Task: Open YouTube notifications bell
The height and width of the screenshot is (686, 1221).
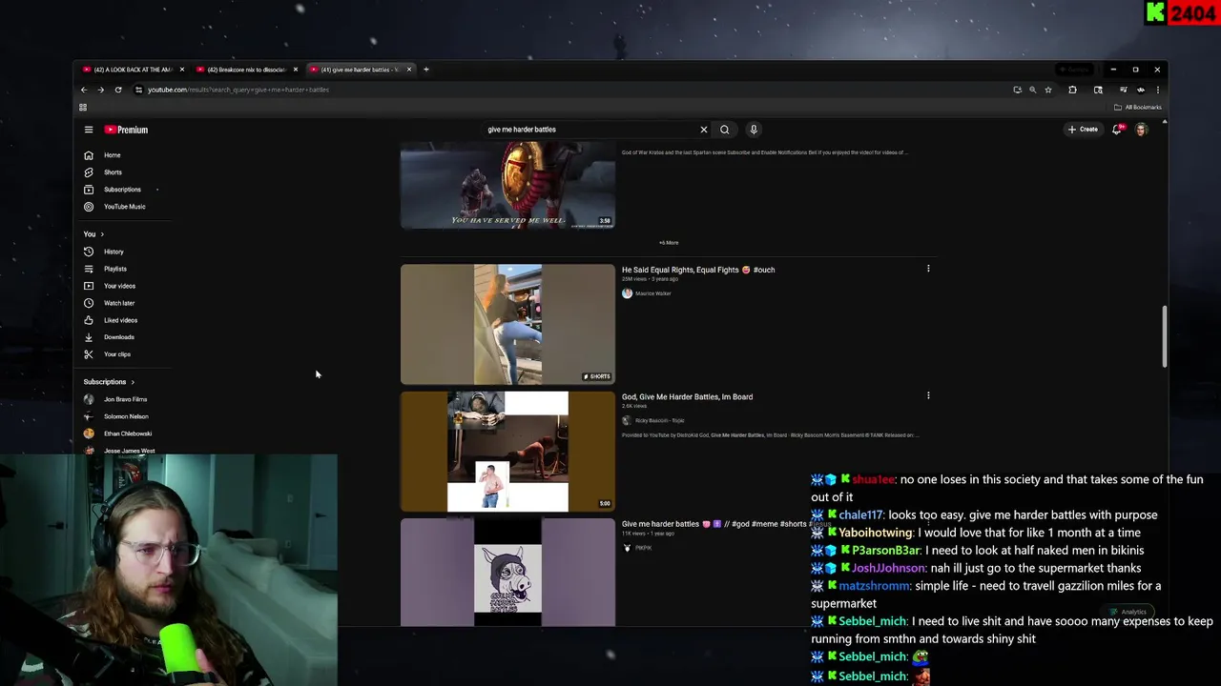Action: [1117, 130]
